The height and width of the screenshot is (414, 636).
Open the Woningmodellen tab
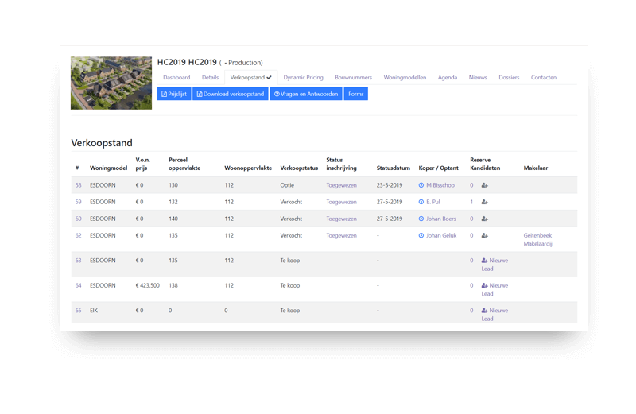[x=405, y=77]
